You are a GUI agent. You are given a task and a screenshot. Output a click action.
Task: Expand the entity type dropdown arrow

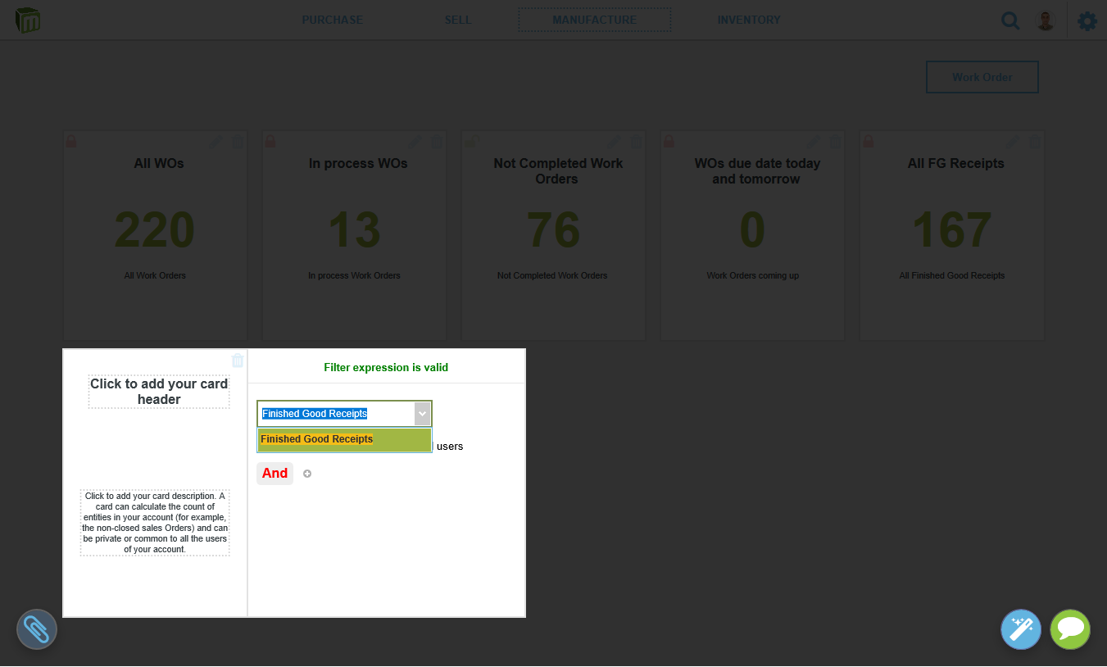(422, 414)
